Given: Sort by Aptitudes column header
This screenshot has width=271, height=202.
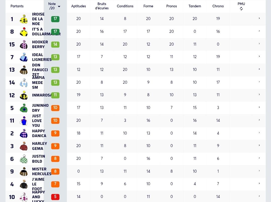Looking at the screenshot, I should pyautogui.click(x=78, y=6).
